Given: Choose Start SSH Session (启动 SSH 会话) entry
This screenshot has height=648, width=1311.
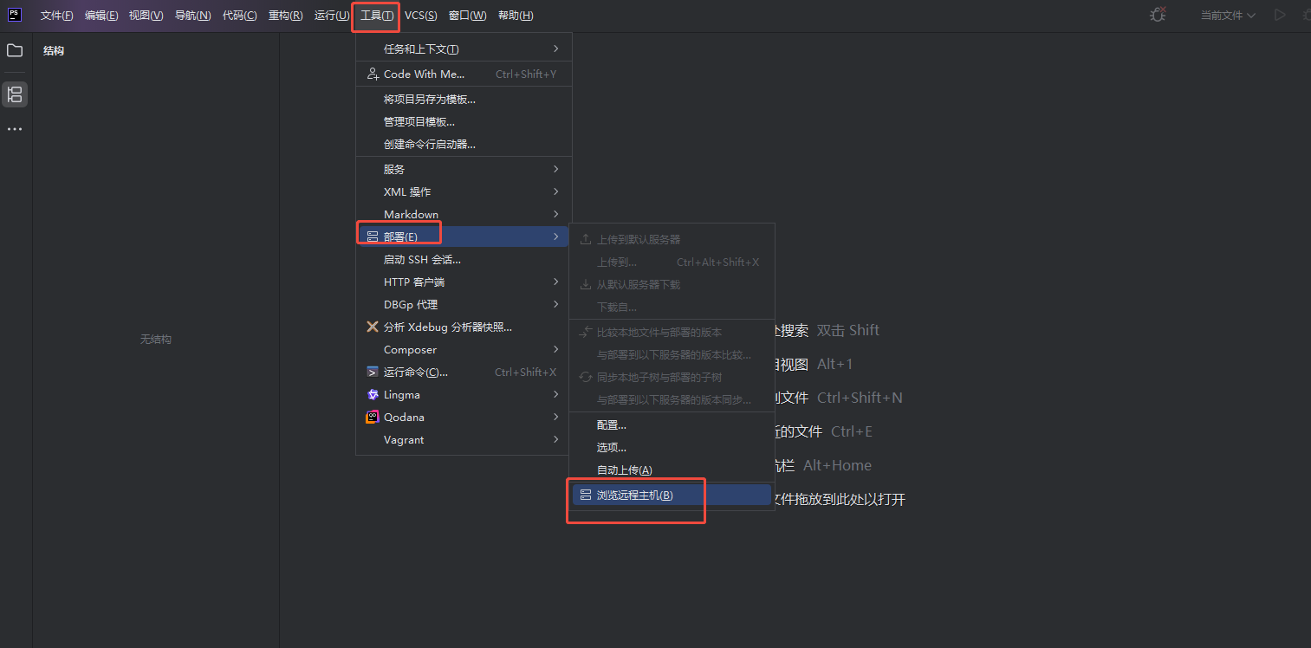Looking at the screenshot, I should (x=464, y=260).
